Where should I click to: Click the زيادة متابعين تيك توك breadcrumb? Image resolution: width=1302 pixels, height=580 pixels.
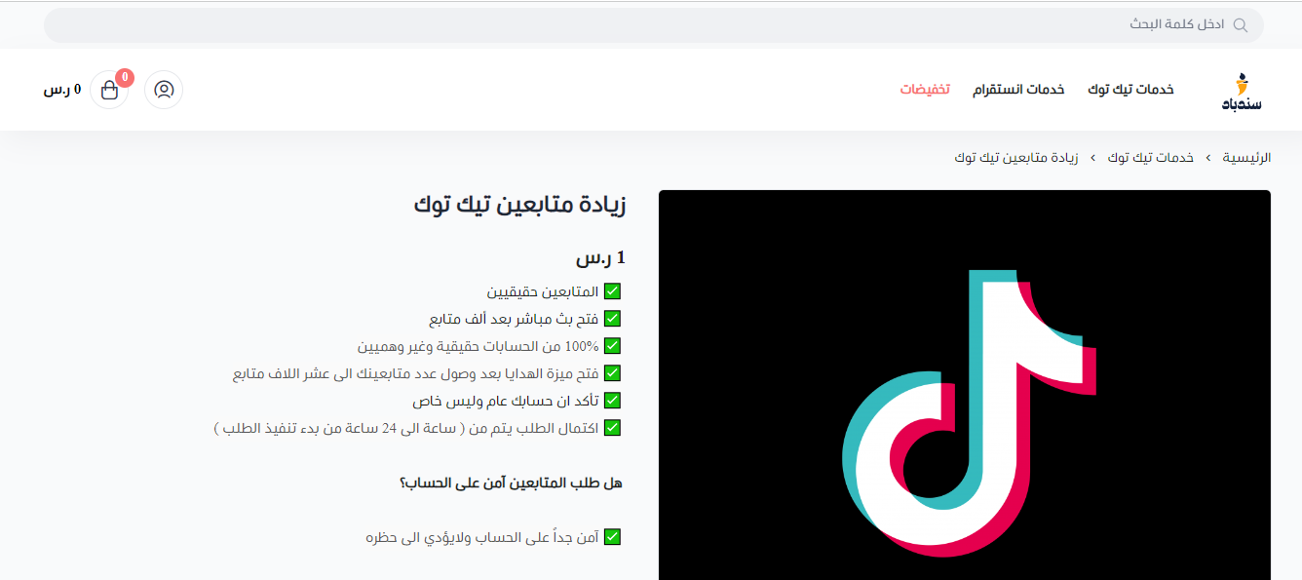point(1016,157)
